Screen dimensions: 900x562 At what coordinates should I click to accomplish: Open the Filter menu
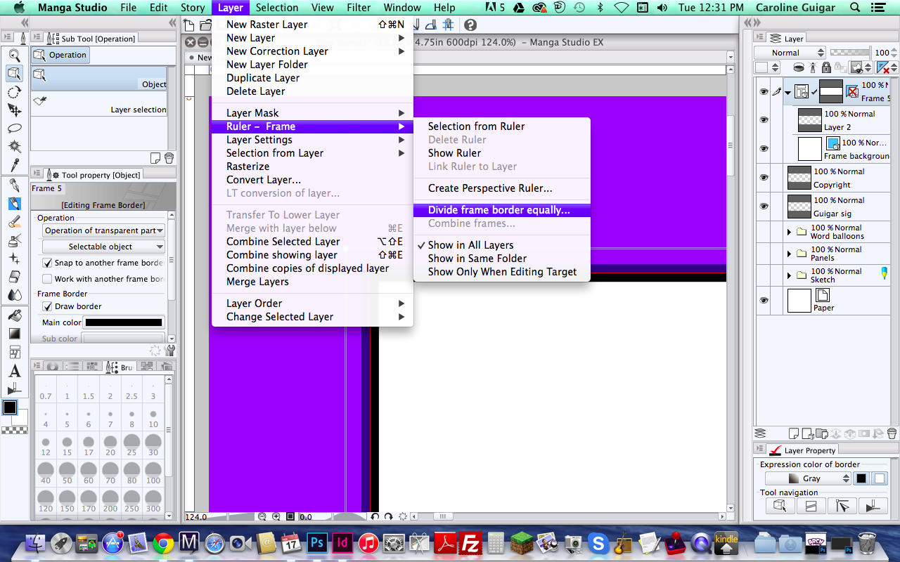point(359,8)
